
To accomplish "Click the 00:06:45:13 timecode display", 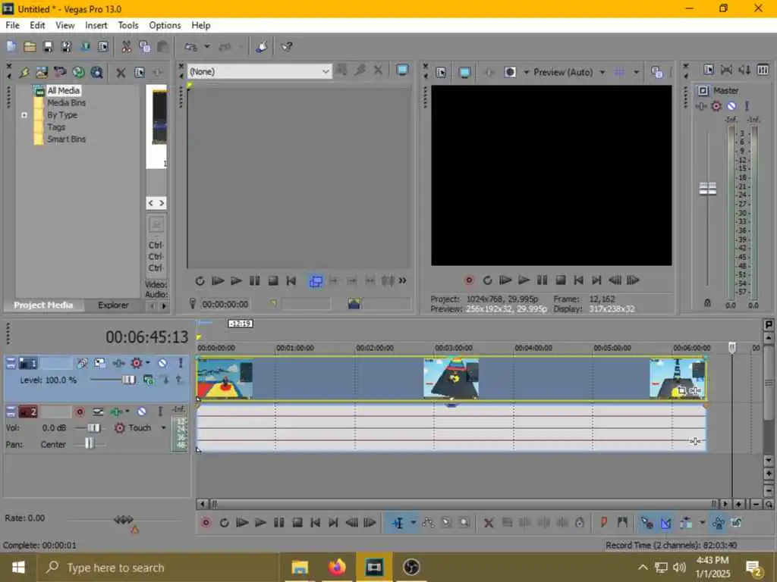I will tap(146, 337).
